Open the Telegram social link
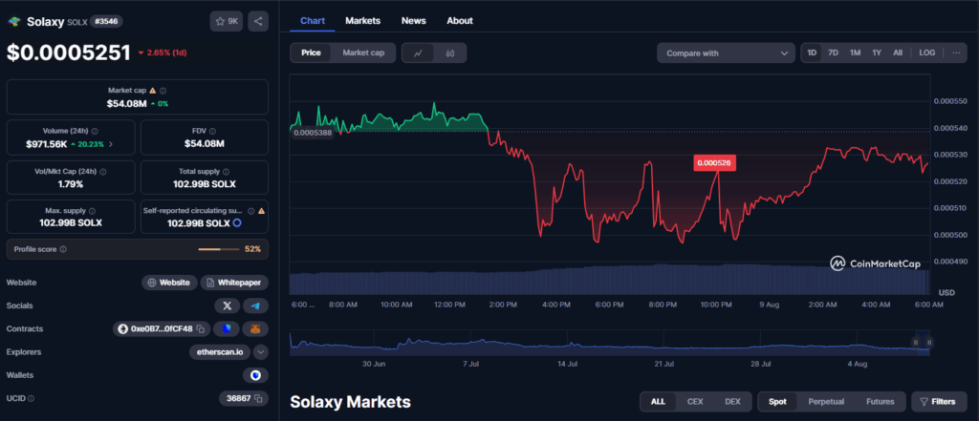Screen dimensions: 979x421 (x=255, y=305)
